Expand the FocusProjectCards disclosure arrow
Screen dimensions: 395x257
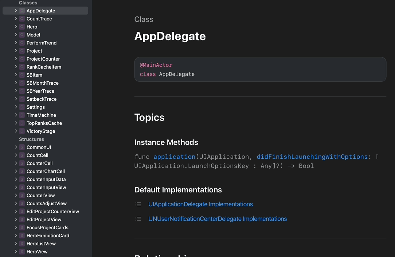(x=16, y=227)
